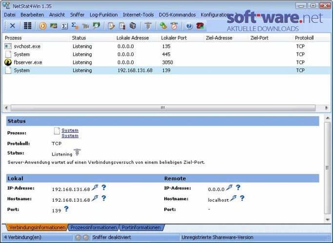Image resolution: width=333 pixels, height=243 pixels.
Task: Sort by the Protokoll column header
Action: pyautogui.click(x=312, y=38)
